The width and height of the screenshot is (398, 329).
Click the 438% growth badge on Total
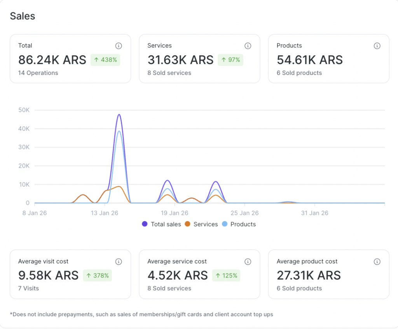(x=105, y=60)
